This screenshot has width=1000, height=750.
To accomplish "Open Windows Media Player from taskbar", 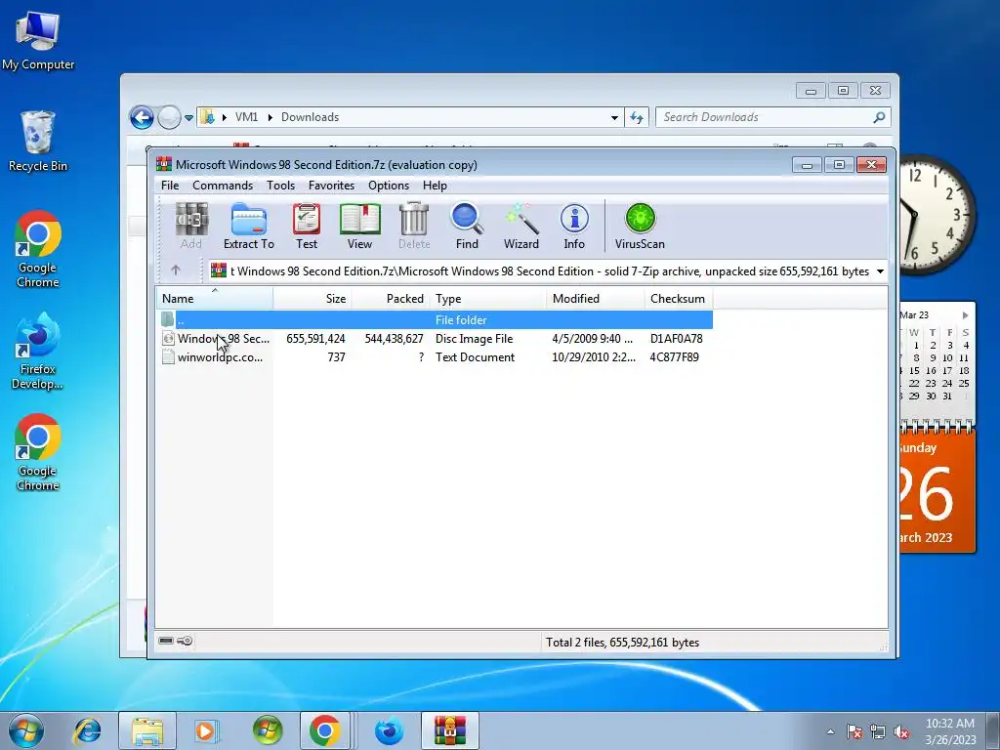I will (206, 730).
